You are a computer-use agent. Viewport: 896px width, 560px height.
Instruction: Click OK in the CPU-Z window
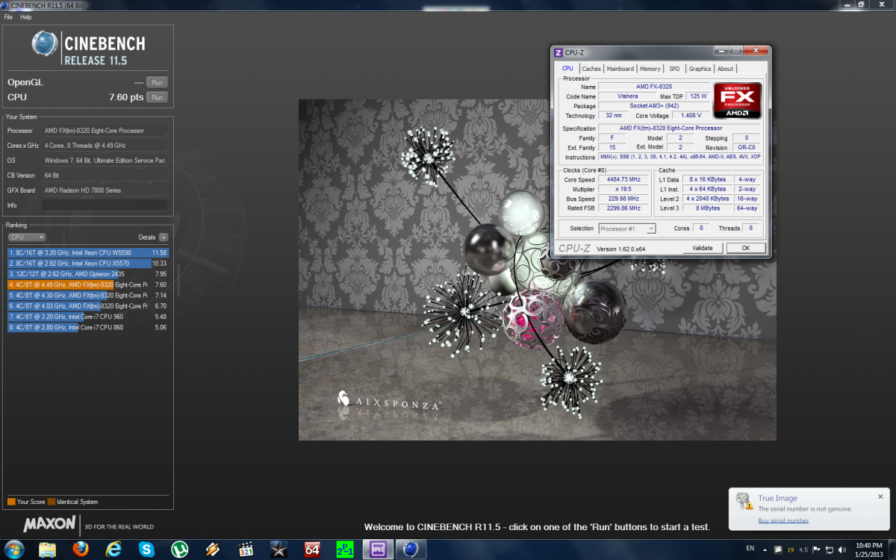(745, 248)
